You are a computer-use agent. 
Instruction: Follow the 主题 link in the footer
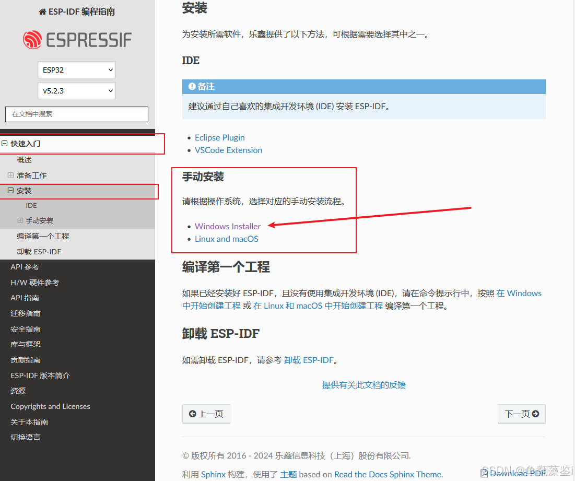[289, 474]
